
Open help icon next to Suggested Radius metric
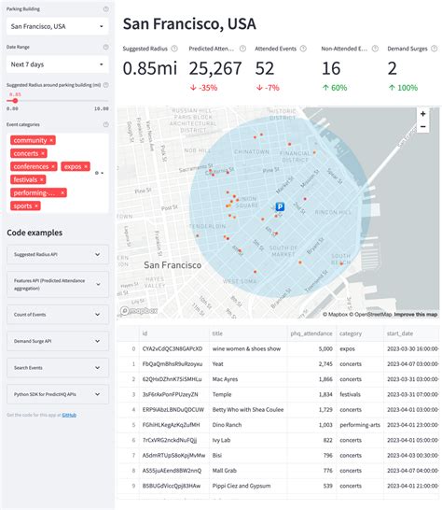tap(174, 49)
